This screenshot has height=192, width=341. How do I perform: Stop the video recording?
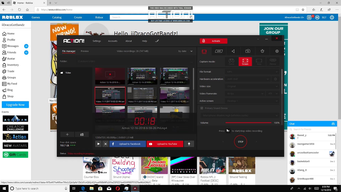[241, 142]
